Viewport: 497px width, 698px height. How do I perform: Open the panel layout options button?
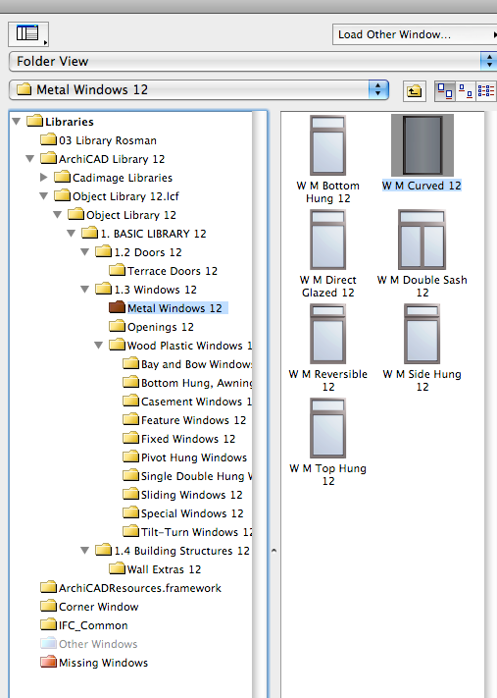coord(28,33)
